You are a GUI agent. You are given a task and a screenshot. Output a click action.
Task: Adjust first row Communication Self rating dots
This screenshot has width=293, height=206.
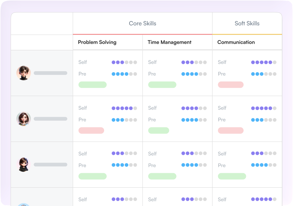pos(264,62)
